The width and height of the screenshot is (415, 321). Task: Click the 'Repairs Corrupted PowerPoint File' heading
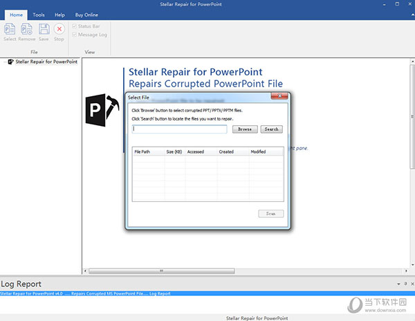pos(205,84)
